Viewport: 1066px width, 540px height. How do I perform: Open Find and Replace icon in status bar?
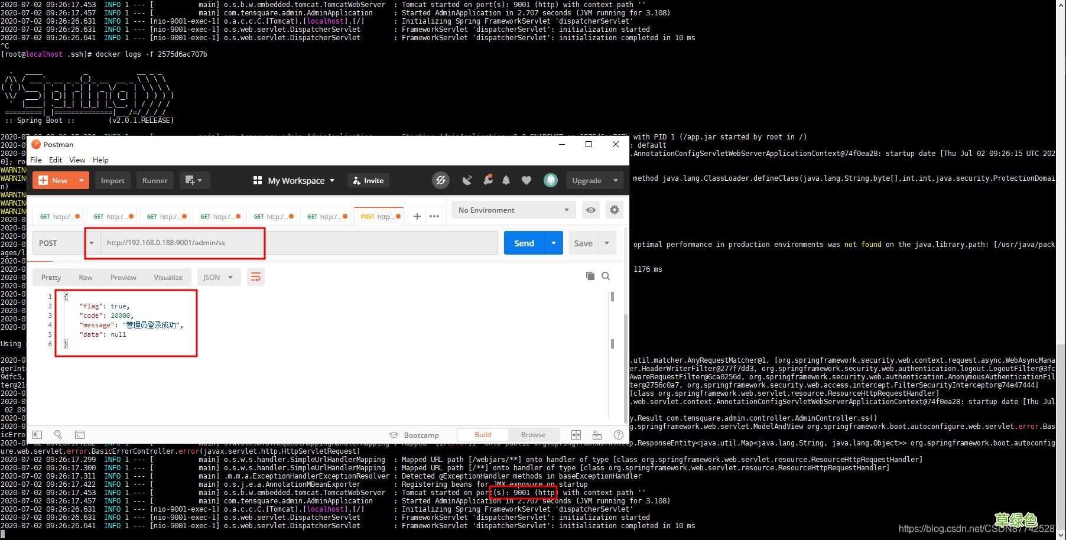click(58, 435)
